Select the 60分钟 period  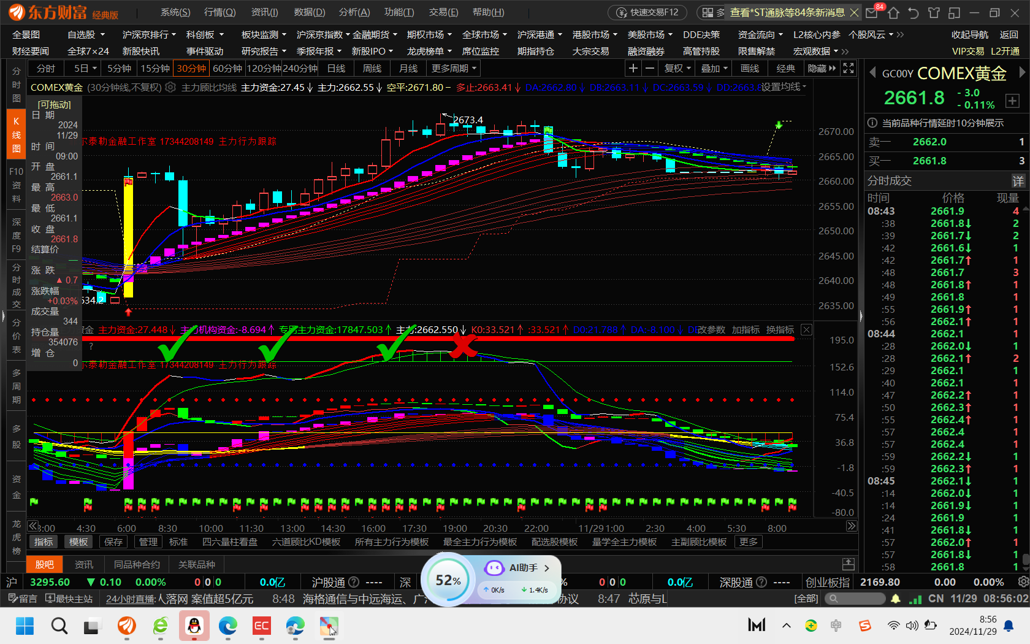point(227,69)
